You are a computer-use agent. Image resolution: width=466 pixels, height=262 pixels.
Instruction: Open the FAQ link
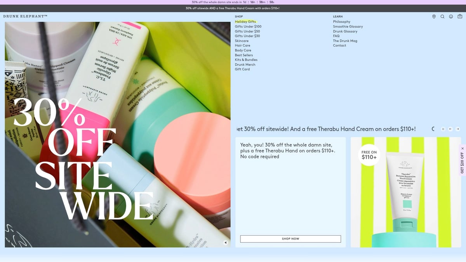click(x=336, y=36)
